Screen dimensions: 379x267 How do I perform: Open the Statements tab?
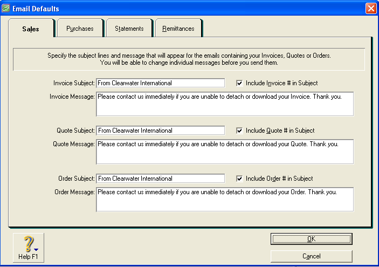[x=129, y=28]
